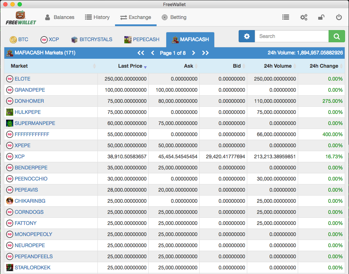Screen dimensions: 349x274
Task: Open the History tab
Action: 97,17
